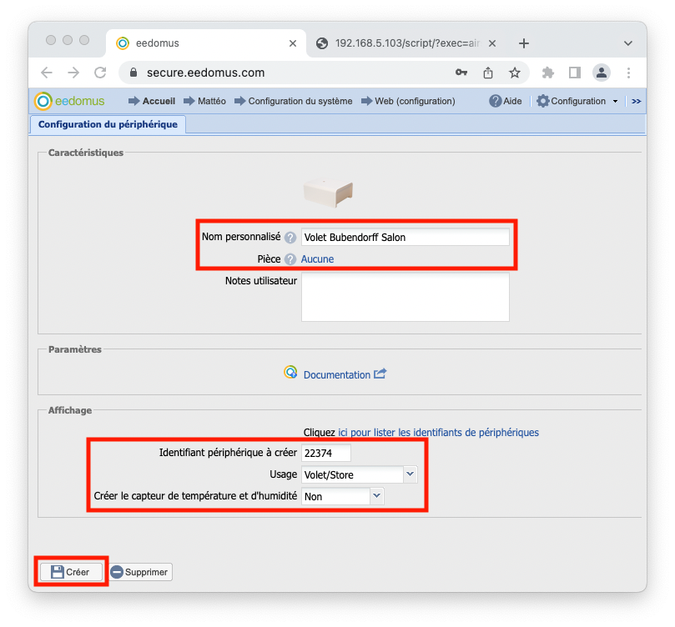Expand the temperature sensor creation dropdown

click(376, 496)
